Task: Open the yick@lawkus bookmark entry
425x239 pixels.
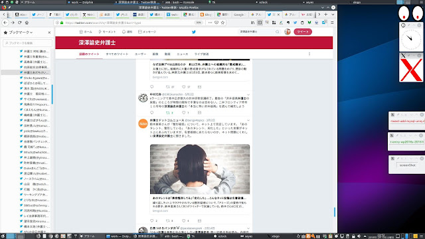Action: 35,131
